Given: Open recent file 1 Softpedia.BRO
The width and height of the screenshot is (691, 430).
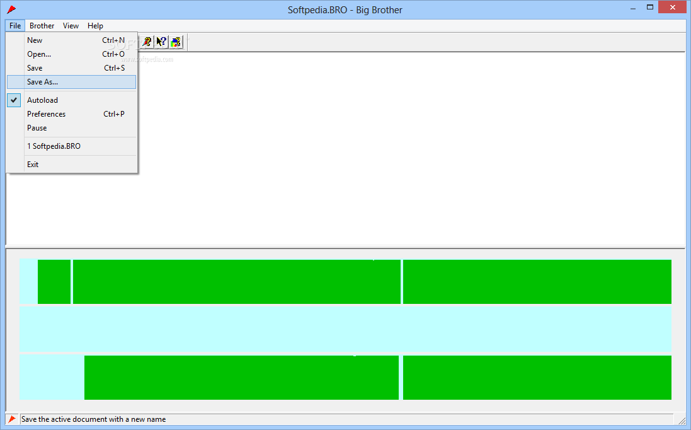Looking at the screenshot, I should tap(71, 146).
